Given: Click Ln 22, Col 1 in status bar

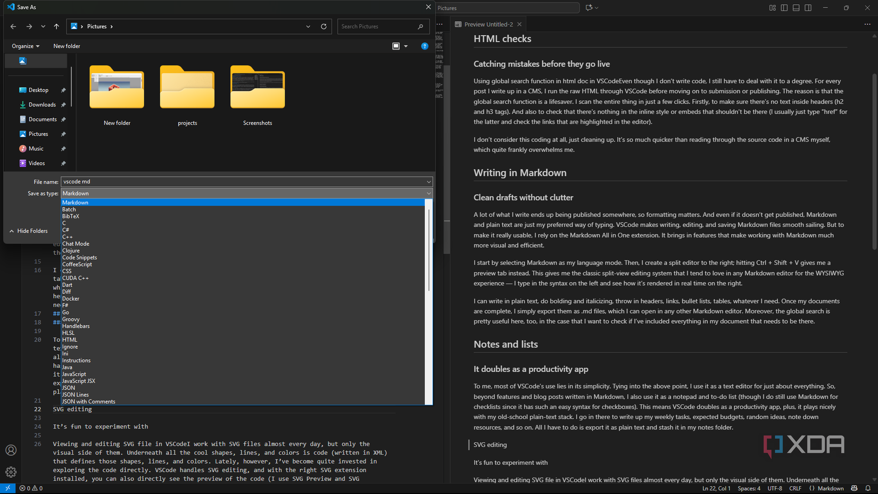Looking at the screenshot, I should [x=716, y=488].
